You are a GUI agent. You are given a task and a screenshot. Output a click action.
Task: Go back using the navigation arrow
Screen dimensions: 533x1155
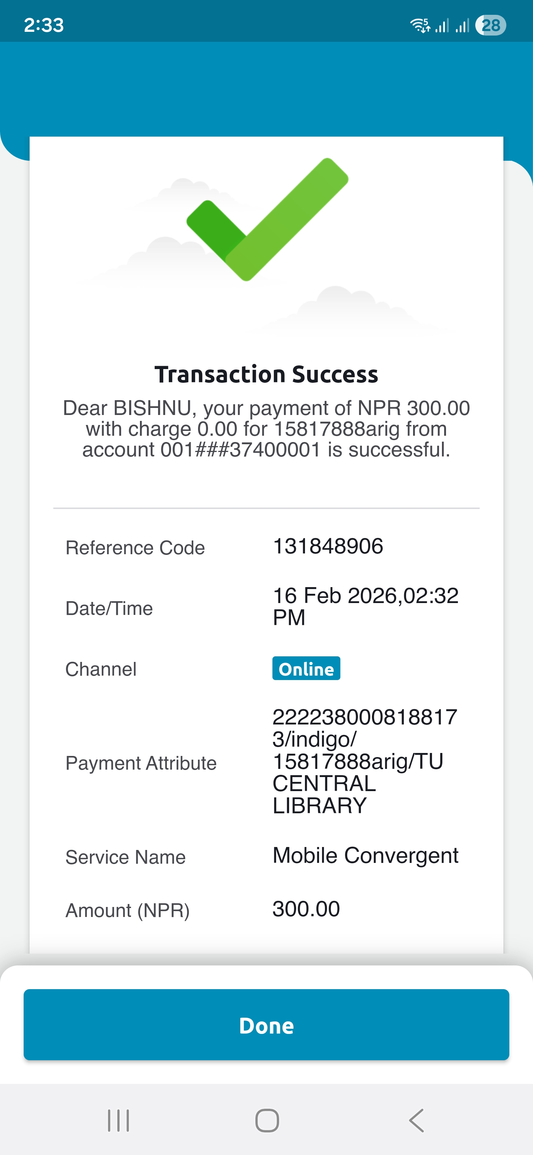pos(416,1121)
